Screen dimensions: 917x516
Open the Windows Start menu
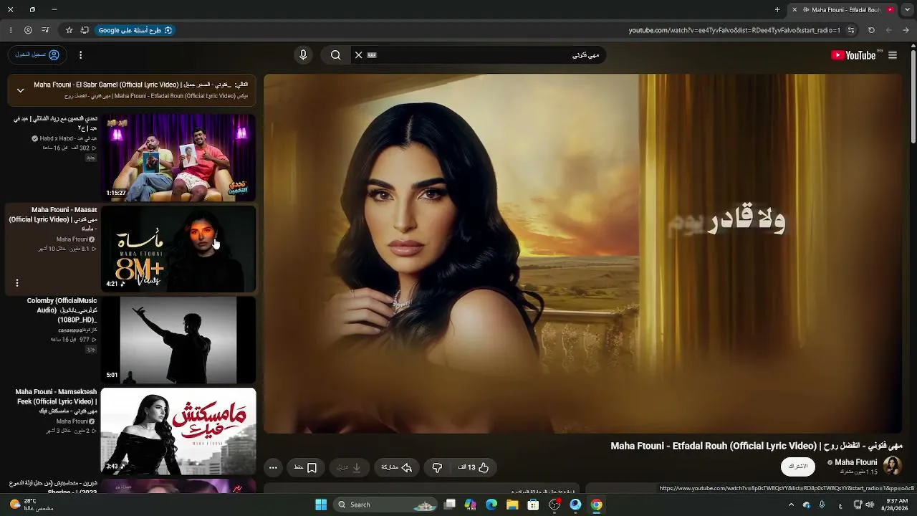point(321,505)
